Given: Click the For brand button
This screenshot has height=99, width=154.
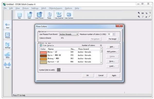Looking at the screenshot, I should (113, 39).
